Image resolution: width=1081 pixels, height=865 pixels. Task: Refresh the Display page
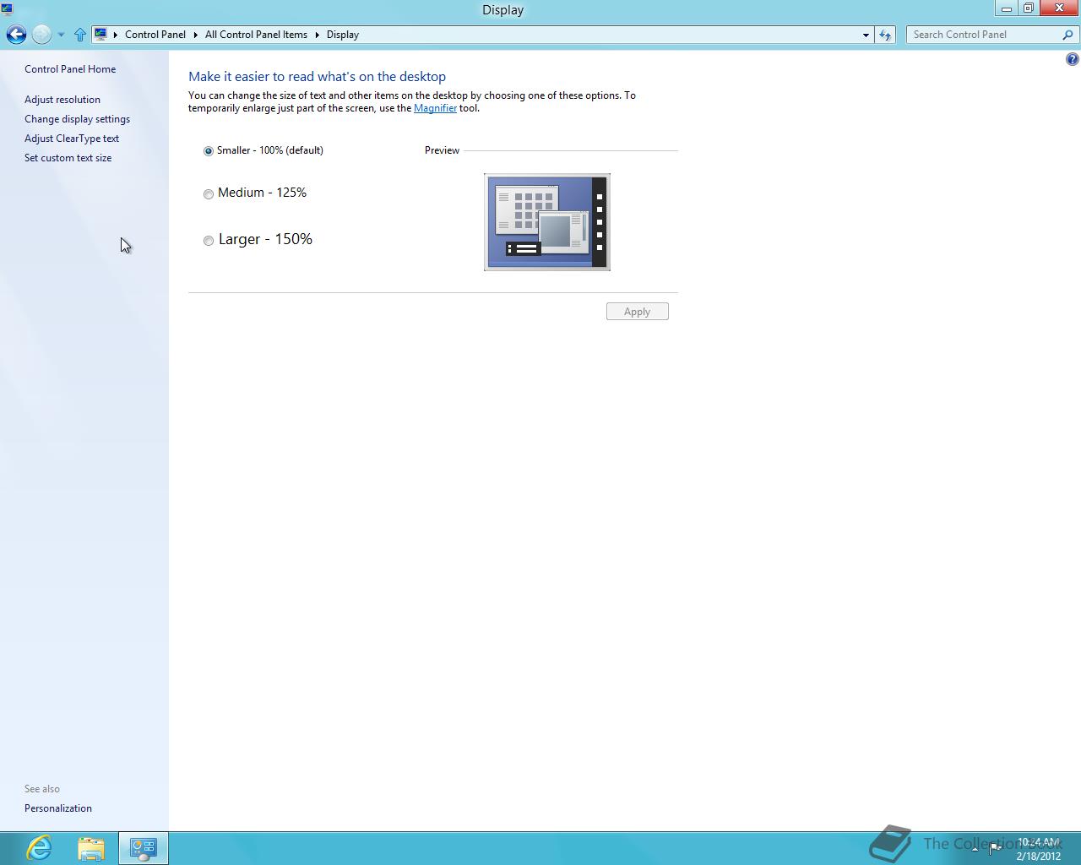point(885,35)
